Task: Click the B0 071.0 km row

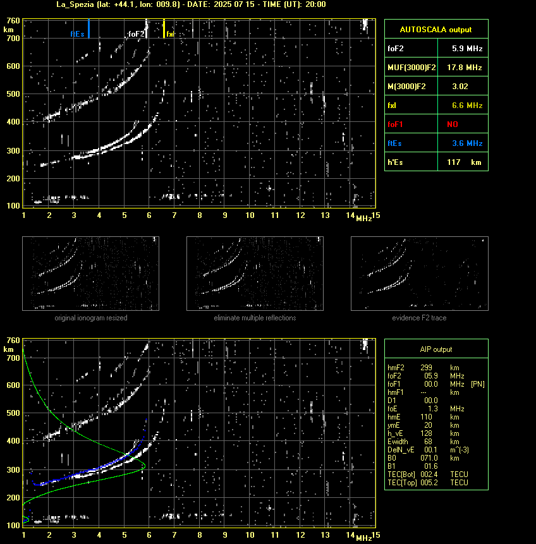Action: click(x=423, y=458)
